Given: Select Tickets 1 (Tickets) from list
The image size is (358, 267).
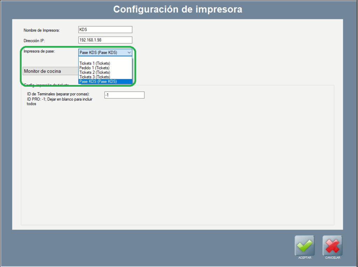Looking at the screenshot, I should pos(95,63).
